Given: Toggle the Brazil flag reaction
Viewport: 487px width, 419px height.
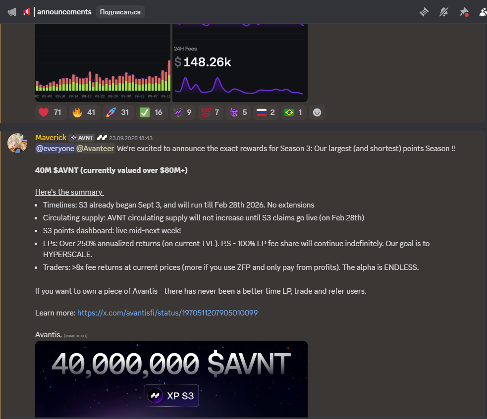Looking at the screenshot, I should coord(293,112).
